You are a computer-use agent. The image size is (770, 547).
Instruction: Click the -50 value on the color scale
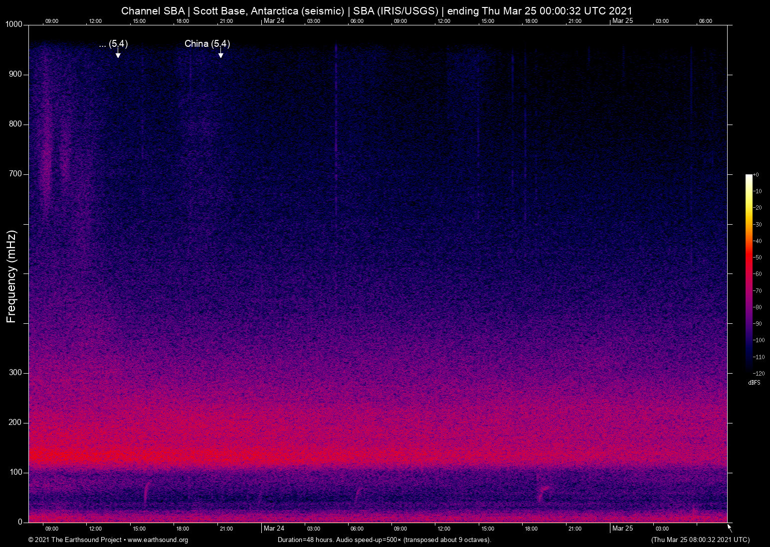pyautogui.click(x=758, y=258)
